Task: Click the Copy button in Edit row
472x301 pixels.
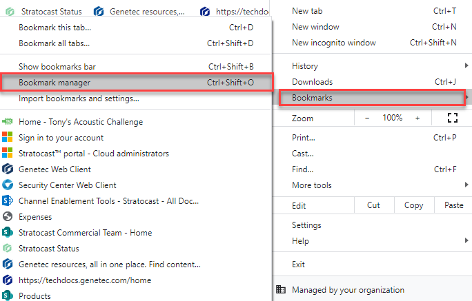Action: pyautogui.click(x=413, y=205)
